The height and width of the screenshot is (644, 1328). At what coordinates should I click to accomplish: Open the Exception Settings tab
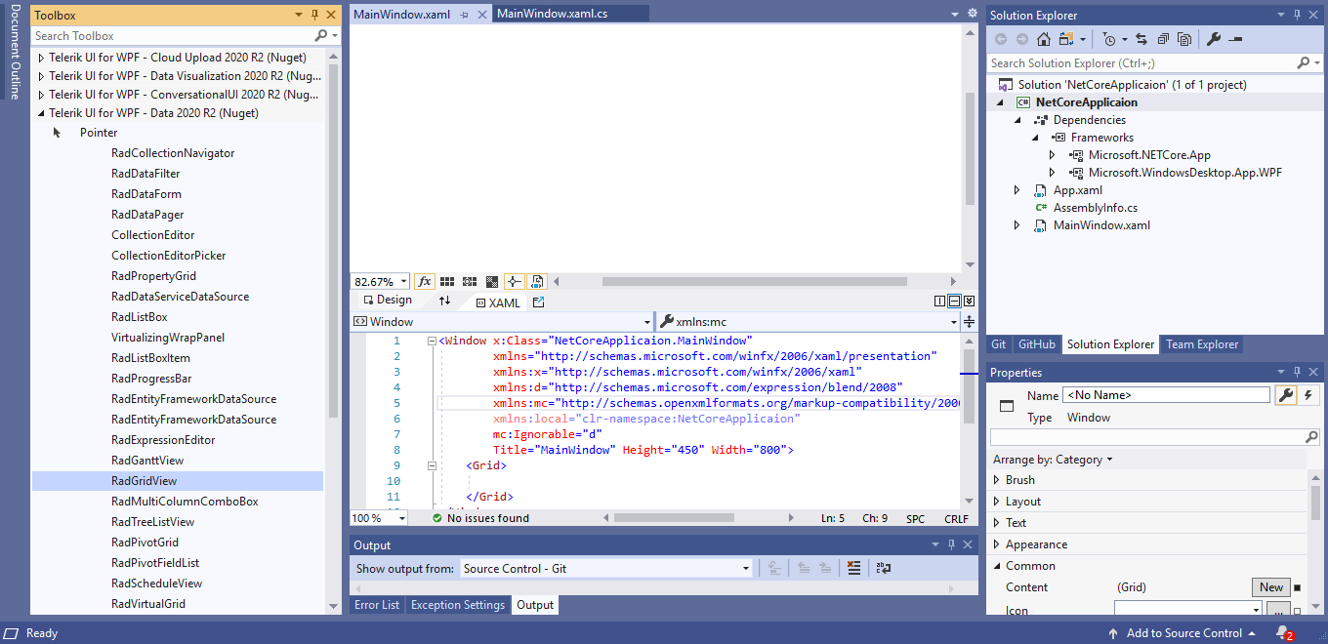[x=458, y=605]
